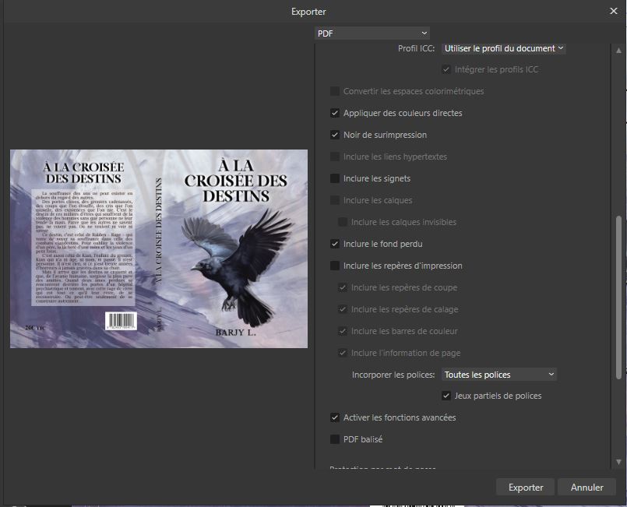Enable the PDF balisé option
627x507 pixels.
(x=335, y=439)
